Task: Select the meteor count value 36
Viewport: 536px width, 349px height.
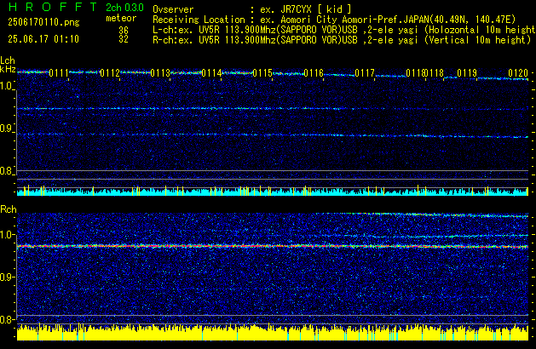Action: (124, 31)
